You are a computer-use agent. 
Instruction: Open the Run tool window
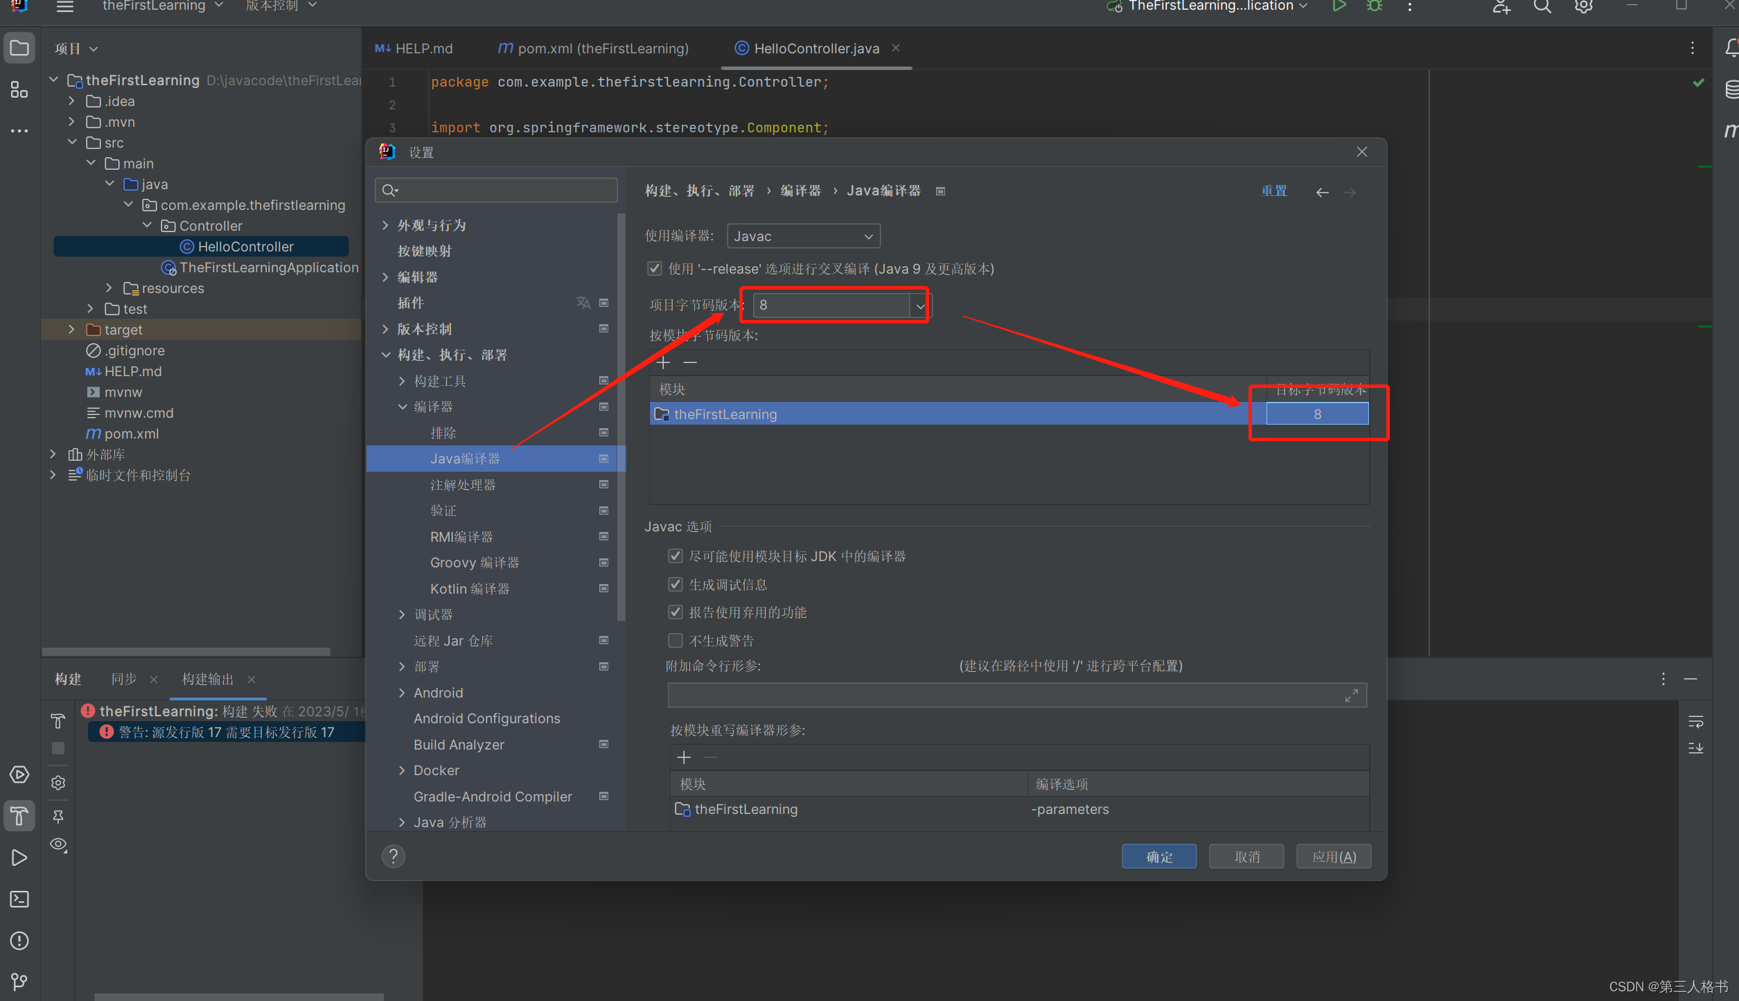click(x=19, y=858)
